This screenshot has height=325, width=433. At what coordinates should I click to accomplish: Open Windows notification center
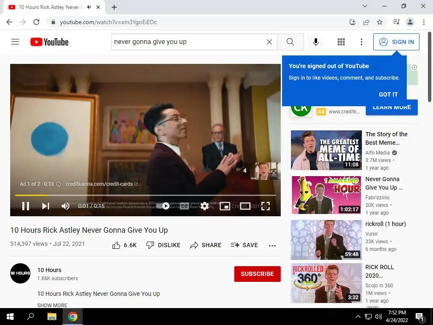[419, 317]
